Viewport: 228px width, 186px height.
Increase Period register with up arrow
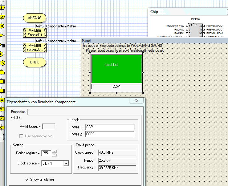coord(54,152)
